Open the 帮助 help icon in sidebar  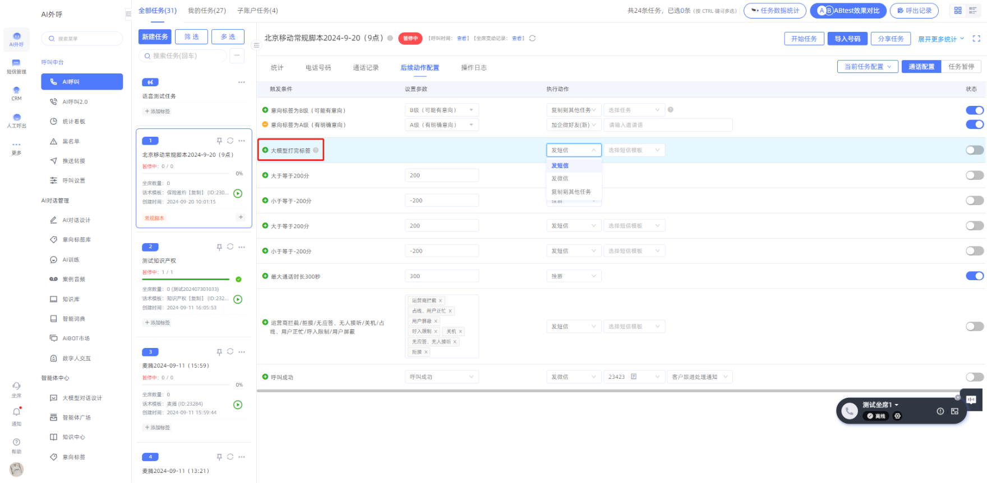(x=16, y=443)
